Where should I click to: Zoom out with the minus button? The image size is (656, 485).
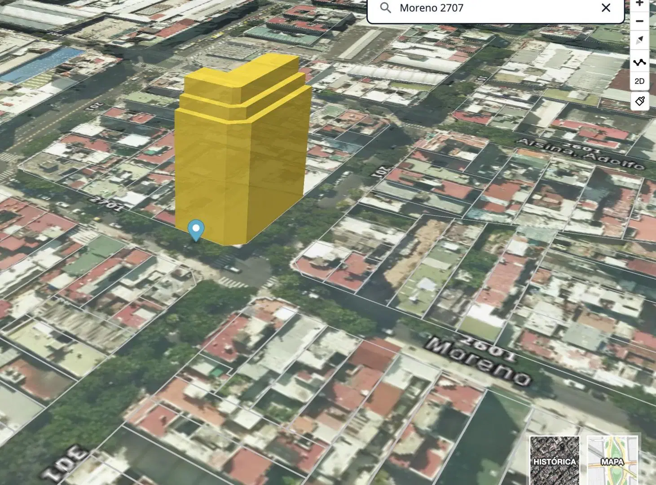pyautogui.click(x=640, y=21)
